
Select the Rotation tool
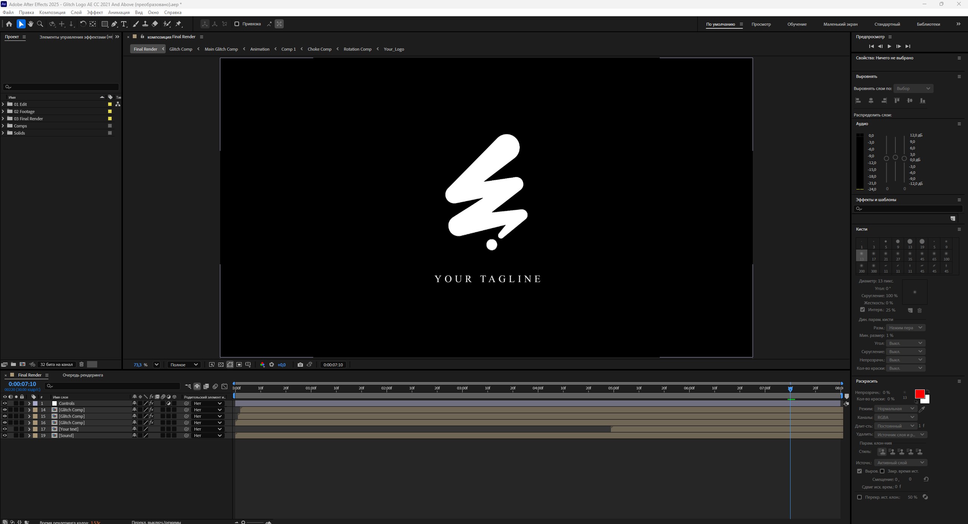(x=83, y=24)
